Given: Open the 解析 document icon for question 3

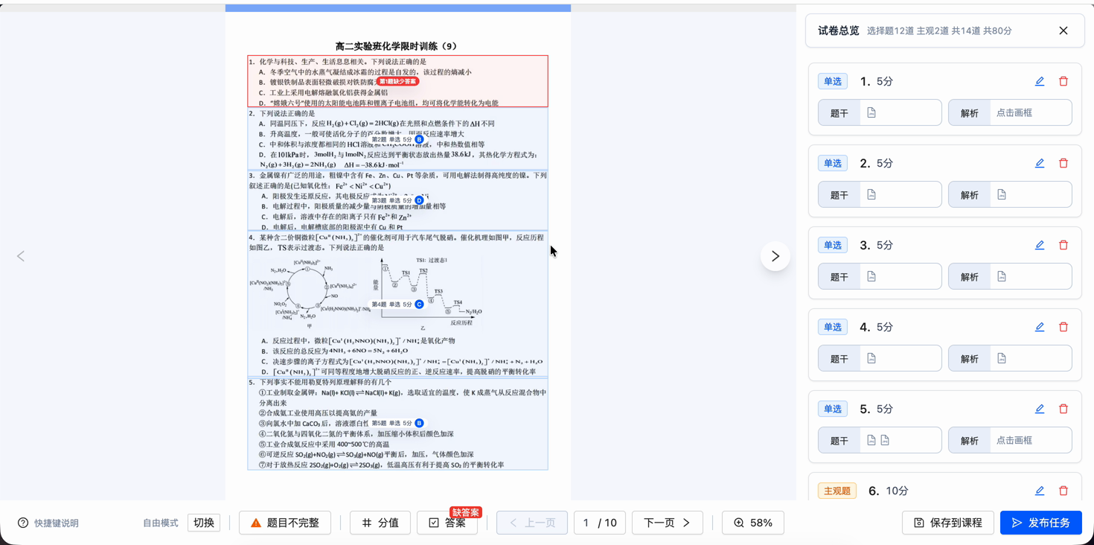Looking at the screenshot, I should [1002, 276].
